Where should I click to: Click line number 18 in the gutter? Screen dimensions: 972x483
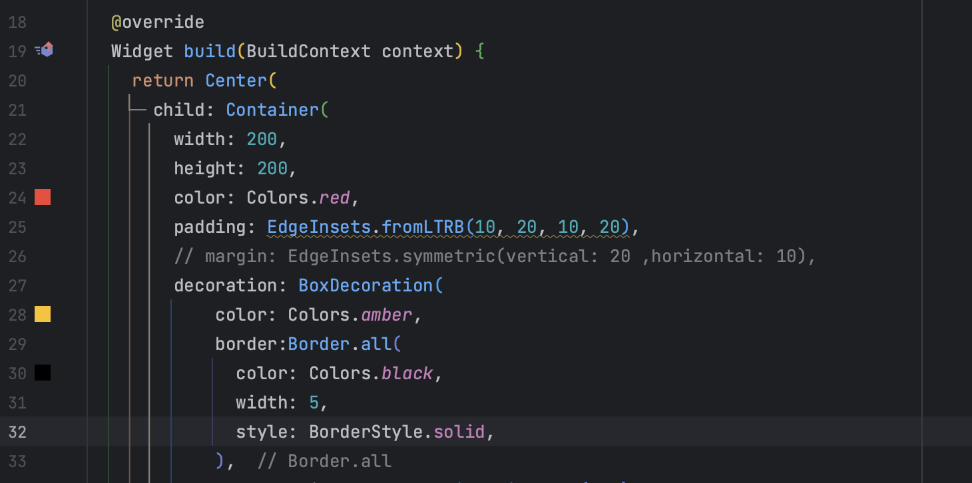[x=17, y=22]
